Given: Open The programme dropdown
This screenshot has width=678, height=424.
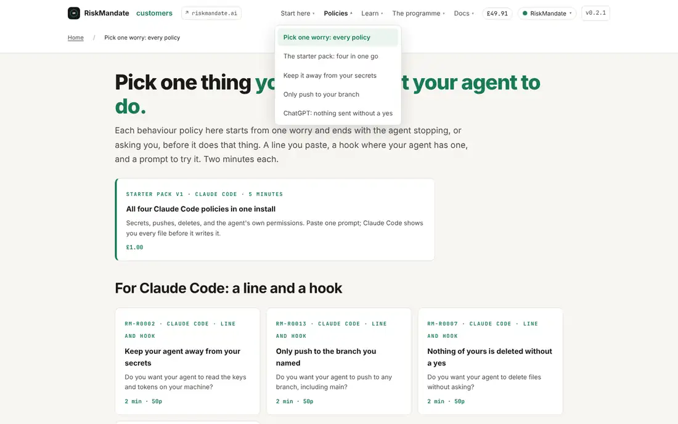Looking at the screenshot, I should 419,14.
